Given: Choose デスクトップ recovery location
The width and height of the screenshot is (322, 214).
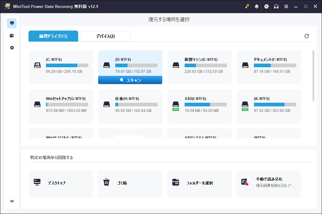Looking at the screenshot, I should (61, 184).
